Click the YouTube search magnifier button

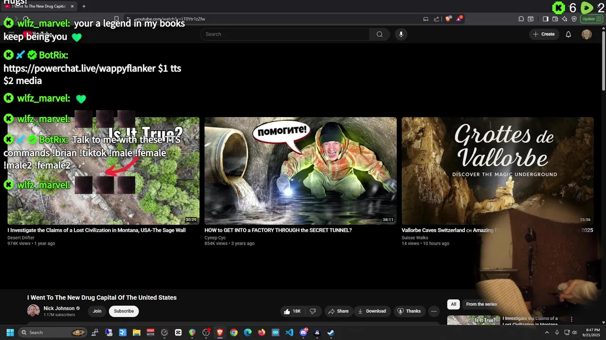(379, 34)
